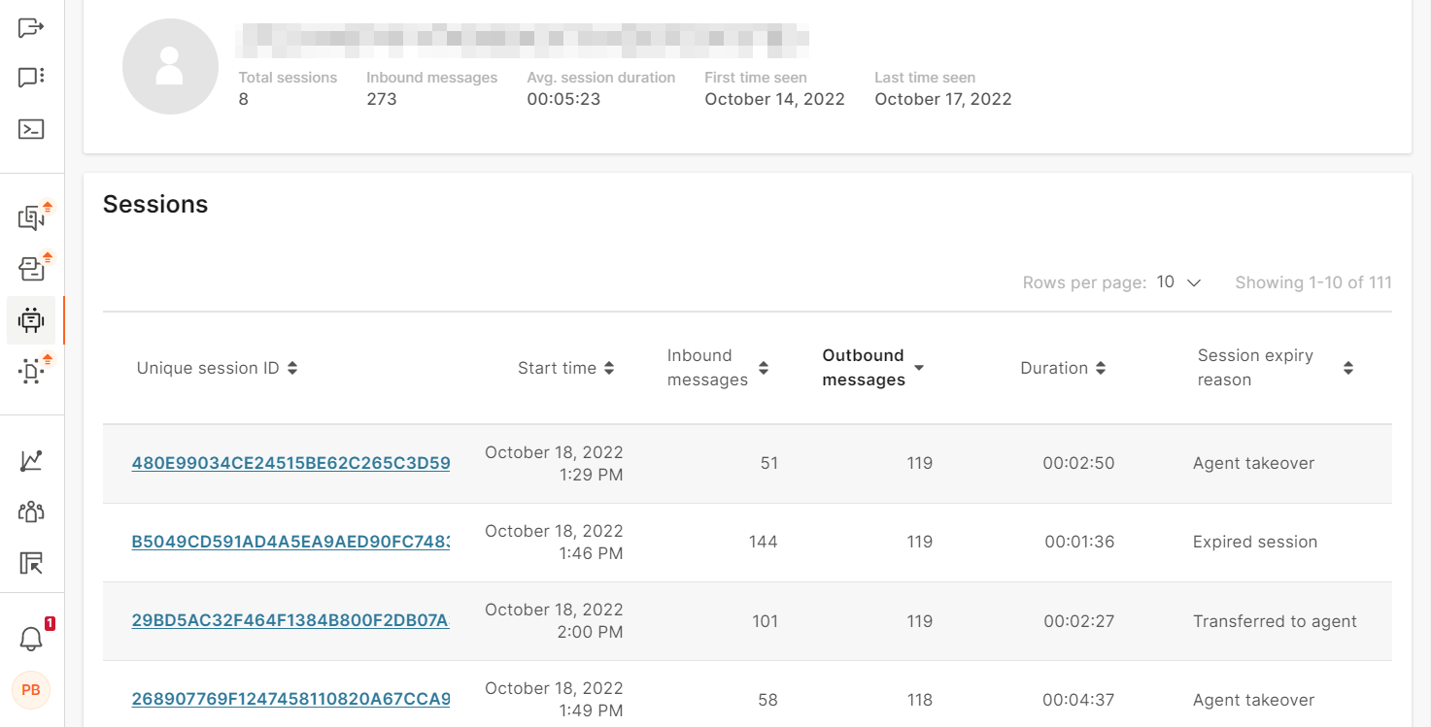Expand the Rows per page dropdown

[x=1179, y=282]
